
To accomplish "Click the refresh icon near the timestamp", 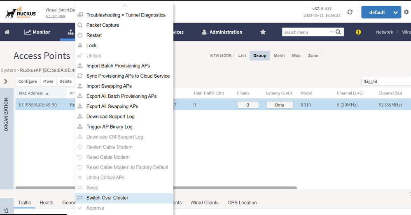I will click(350, 12).
